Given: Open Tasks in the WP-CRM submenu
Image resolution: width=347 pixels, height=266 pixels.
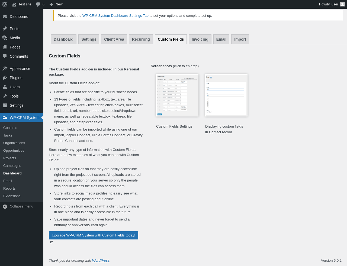Looking at the screenshot, I should [x=8, y=135].
